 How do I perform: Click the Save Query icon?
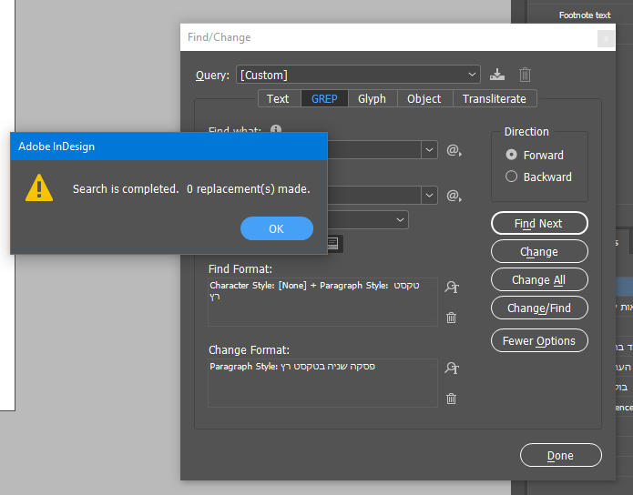(x=497, y=75)
